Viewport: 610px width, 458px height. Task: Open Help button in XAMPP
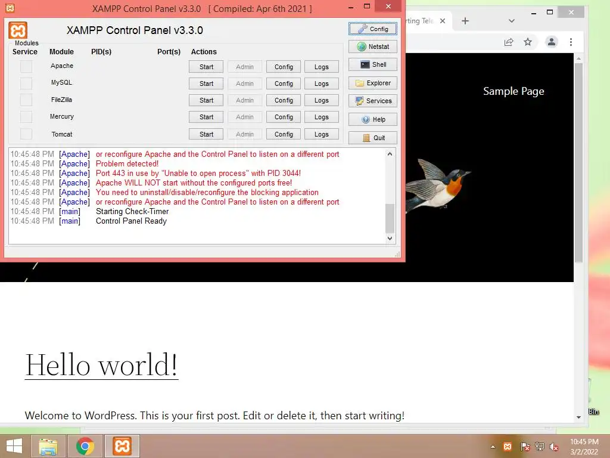(373, 119)
